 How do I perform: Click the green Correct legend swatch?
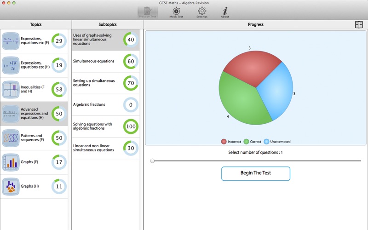246,142
